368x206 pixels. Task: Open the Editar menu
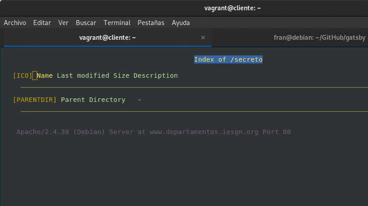[42, 23]
